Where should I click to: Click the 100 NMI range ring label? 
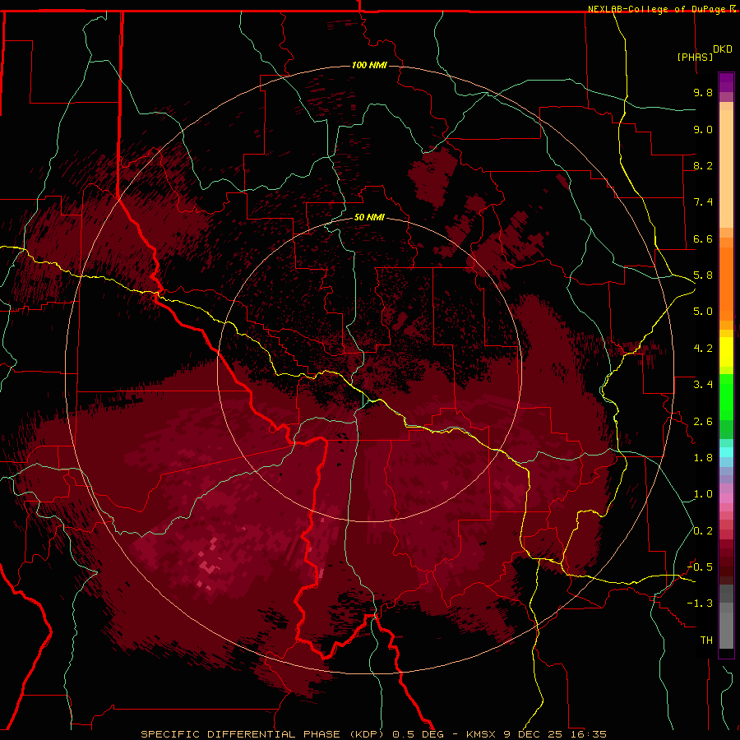369,65
